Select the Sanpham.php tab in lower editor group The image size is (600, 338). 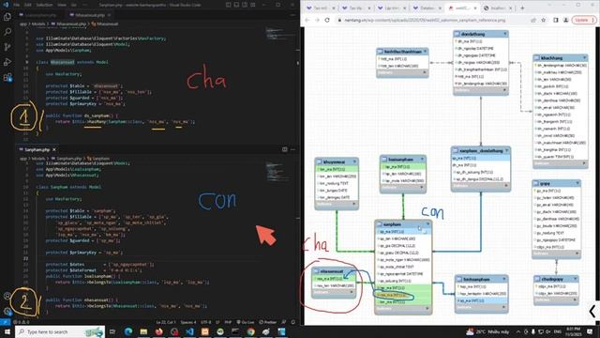(x=37, y=149)
